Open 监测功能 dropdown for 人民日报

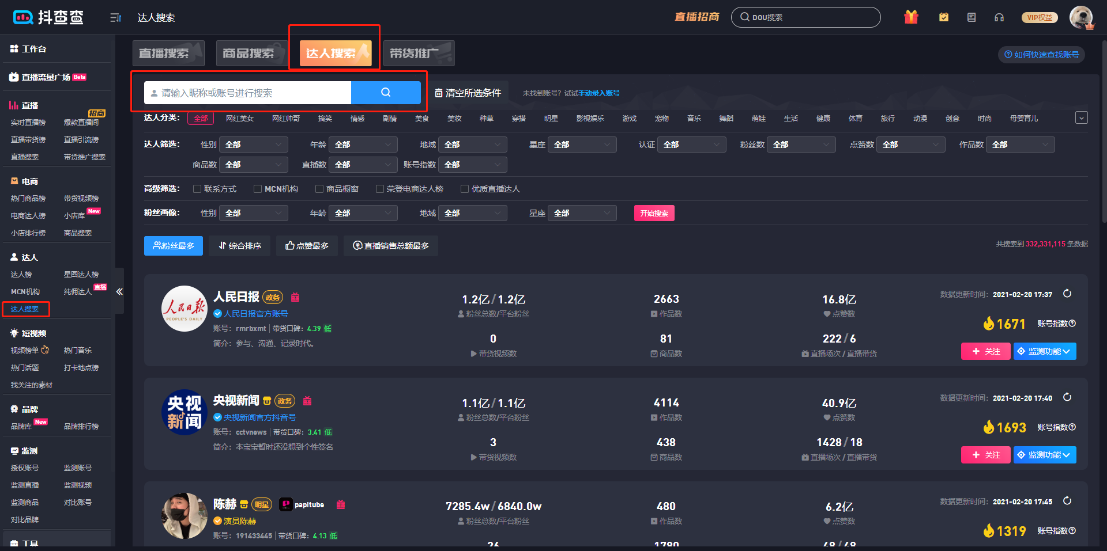point(1045,351)
